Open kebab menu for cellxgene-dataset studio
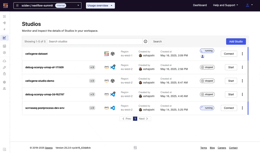This screenshot has height=153, width=260. click(242, 54)
